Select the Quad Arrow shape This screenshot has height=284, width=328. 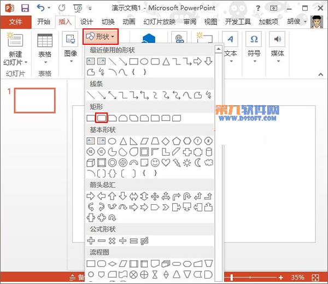155,196
